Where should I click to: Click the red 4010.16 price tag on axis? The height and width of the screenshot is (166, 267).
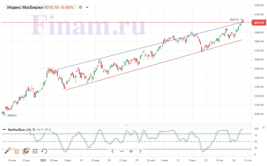[x=259, y=23]
